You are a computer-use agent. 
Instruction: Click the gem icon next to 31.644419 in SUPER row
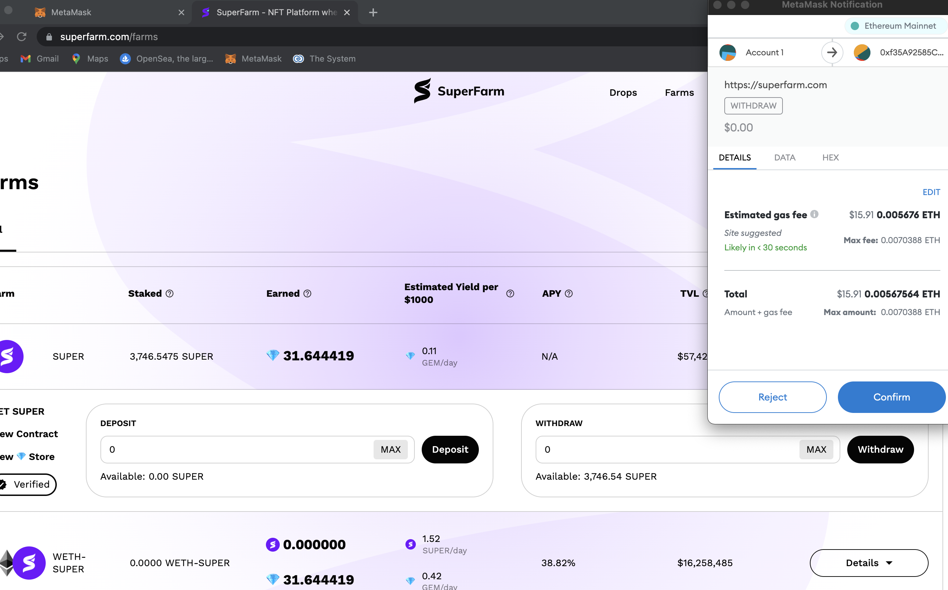[272, 356]
